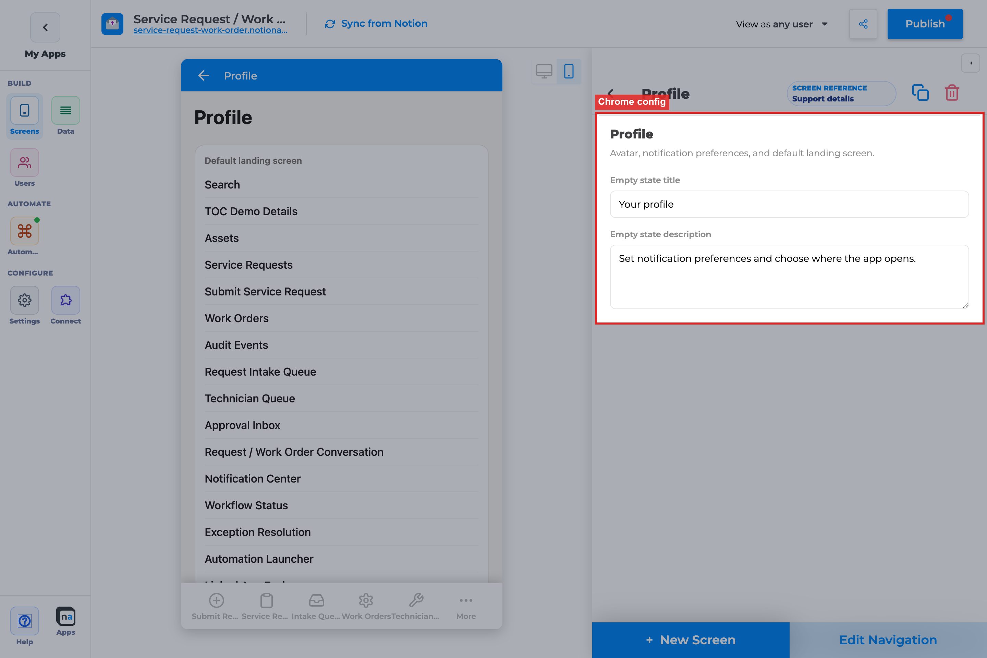Click the back arrow in preview header

click(204, 75)
